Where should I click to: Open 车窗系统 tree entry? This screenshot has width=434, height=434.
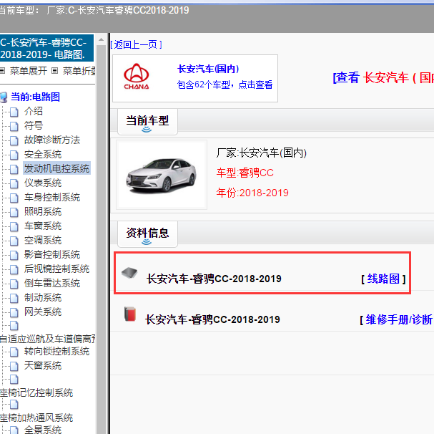(43, 226)
